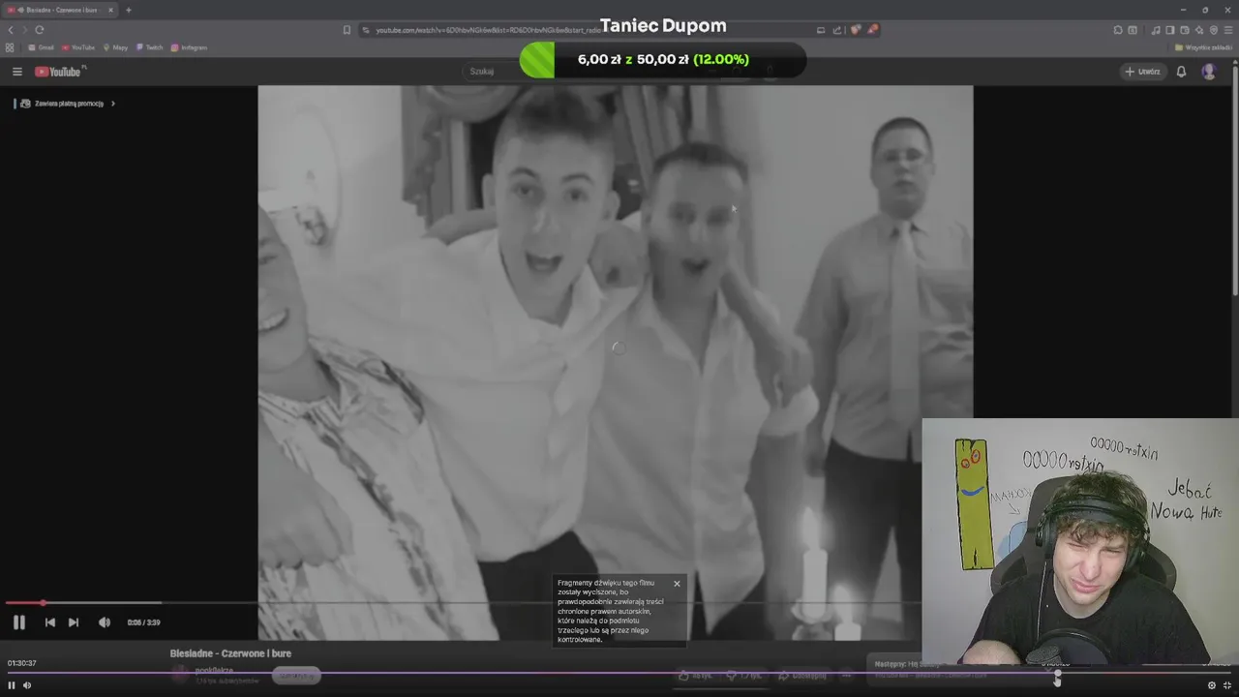Close the muted audio notice popup
Image resolution: width=1239 pixels, height=697 pixels.
pyautogui.click(x=677, y=584)
